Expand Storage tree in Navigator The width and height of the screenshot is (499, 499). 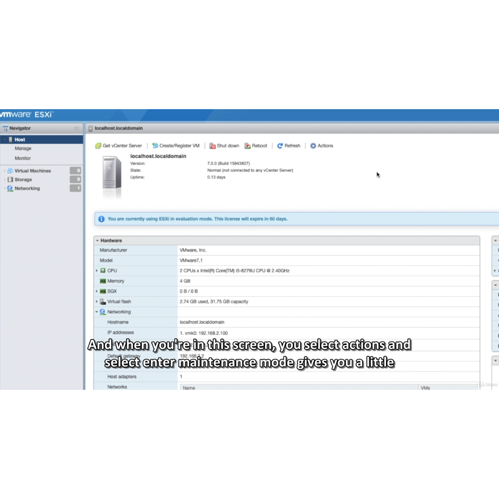[4, 179]
